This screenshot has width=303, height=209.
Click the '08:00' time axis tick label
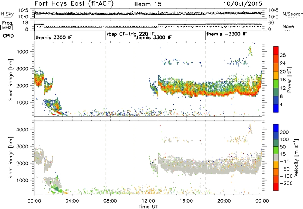[x=110, y=201]
